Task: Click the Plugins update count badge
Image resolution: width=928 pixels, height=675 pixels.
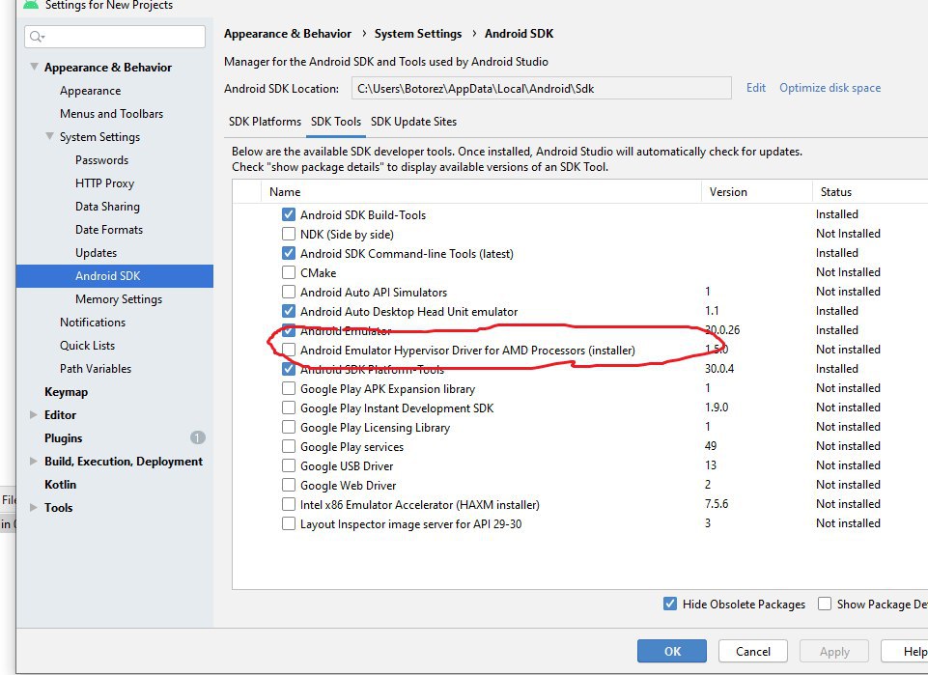Action: pos(198,437)
